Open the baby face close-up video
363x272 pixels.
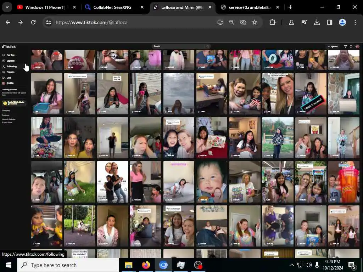[212, 182]
